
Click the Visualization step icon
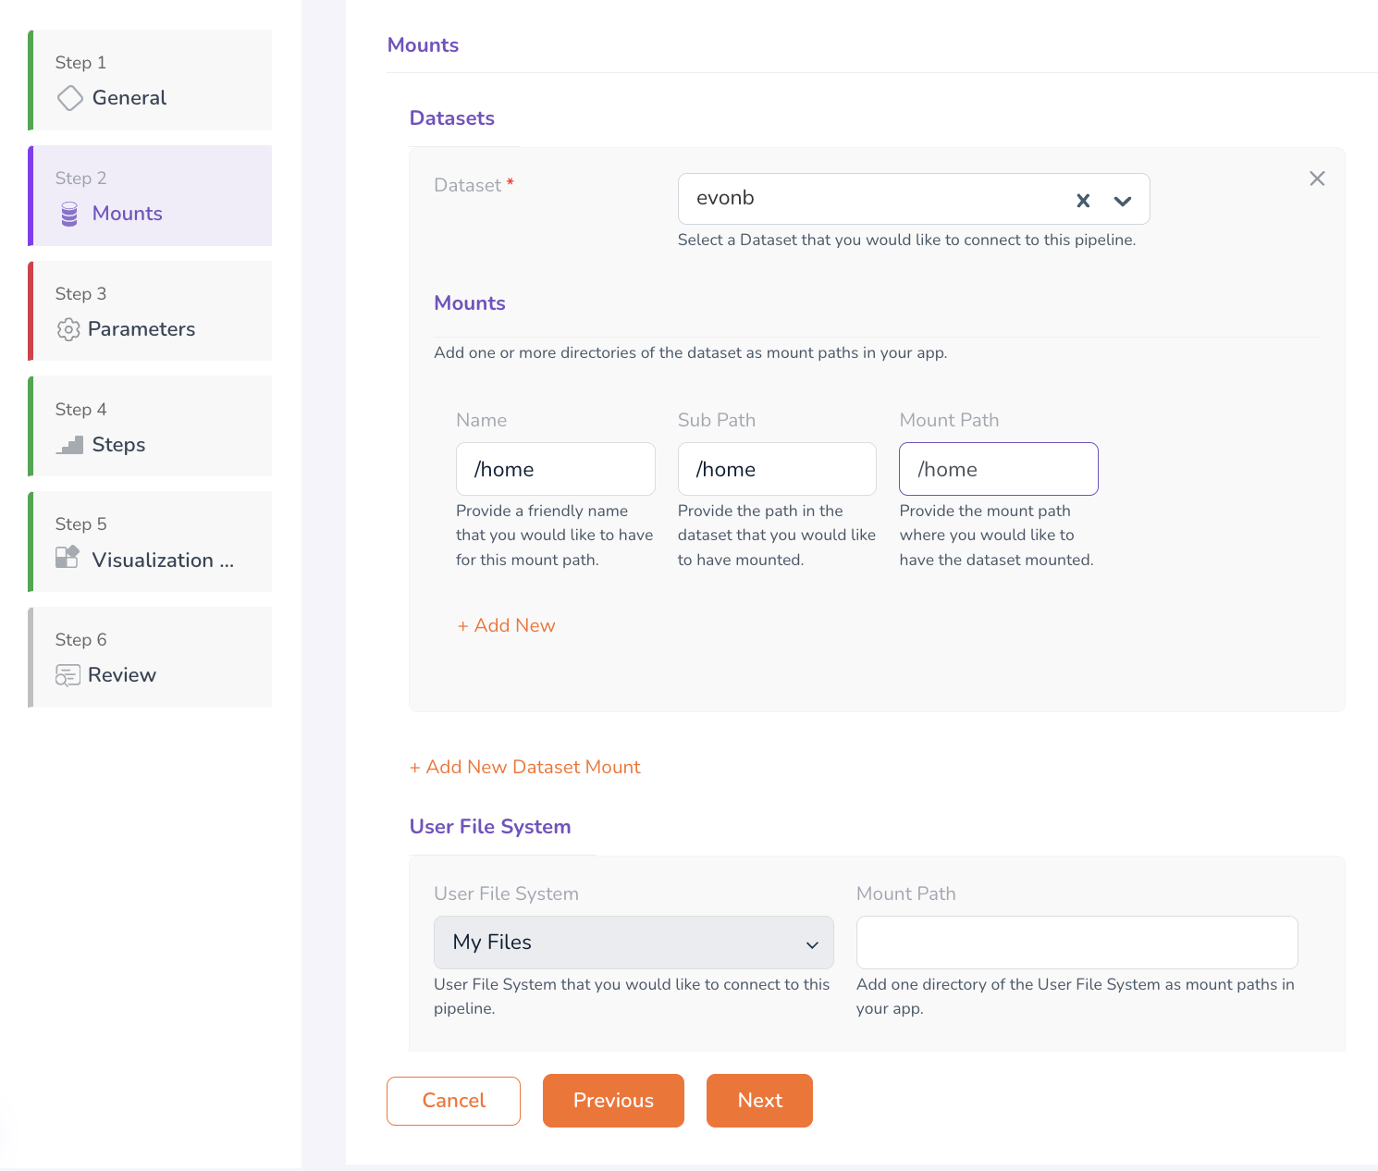[x=68, y=557]
